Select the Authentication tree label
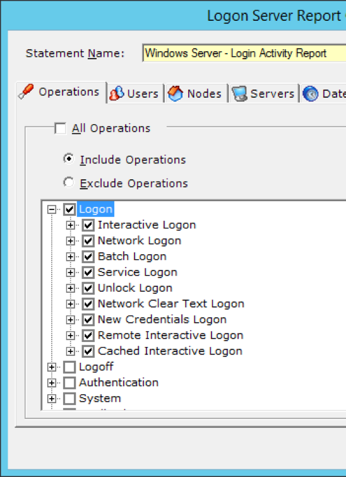 (x=119, y=383)
